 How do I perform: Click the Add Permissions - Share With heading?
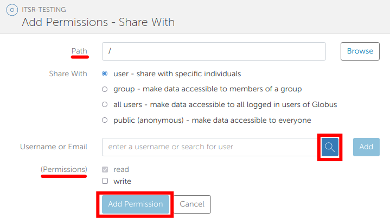[x=98, y=23]
